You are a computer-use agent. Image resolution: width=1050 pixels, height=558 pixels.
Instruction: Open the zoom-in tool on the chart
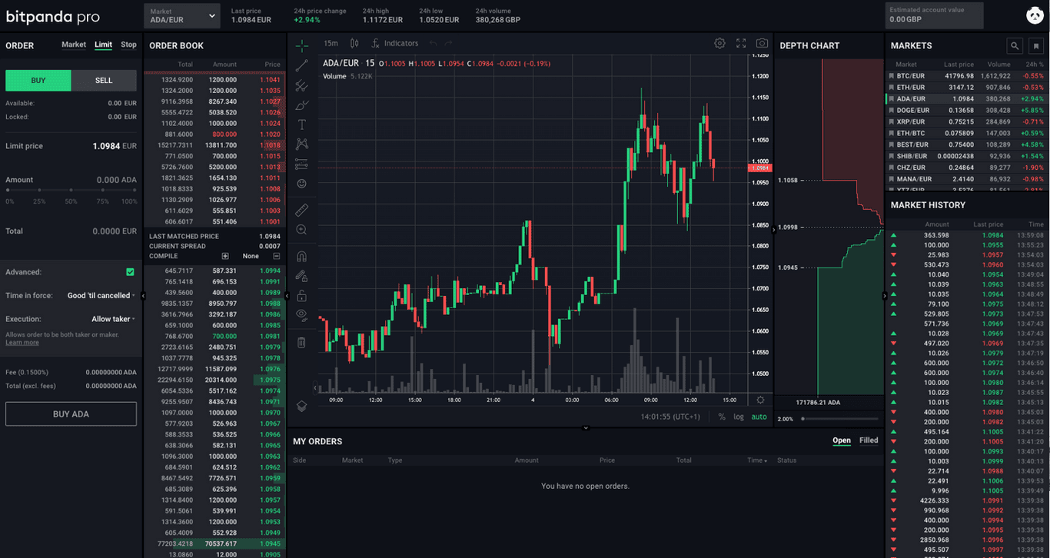pos(302,229)
